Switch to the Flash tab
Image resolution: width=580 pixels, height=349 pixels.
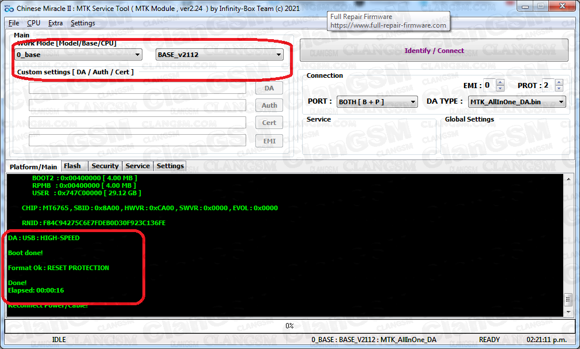pyautogui.click(x=72, y=166)
